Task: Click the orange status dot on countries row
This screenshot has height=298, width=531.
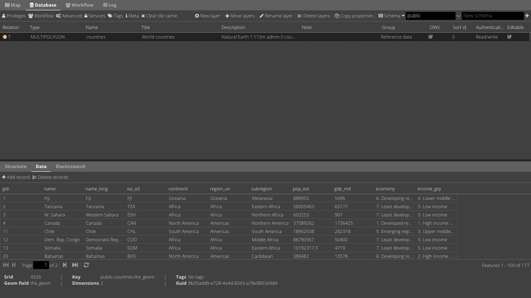Action: point(5,37)
